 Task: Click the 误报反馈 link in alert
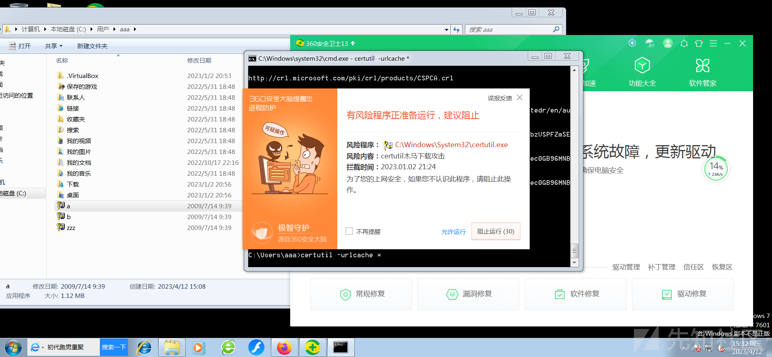[x=500, y=98]
